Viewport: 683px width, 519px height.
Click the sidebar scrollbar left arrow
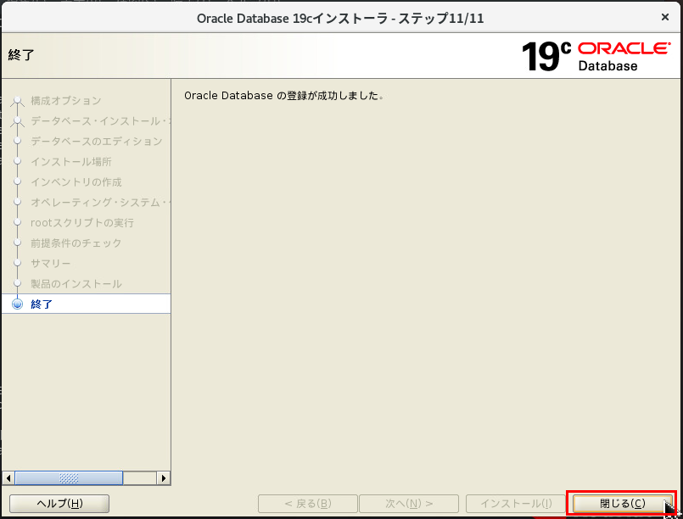tap(8, 478)
